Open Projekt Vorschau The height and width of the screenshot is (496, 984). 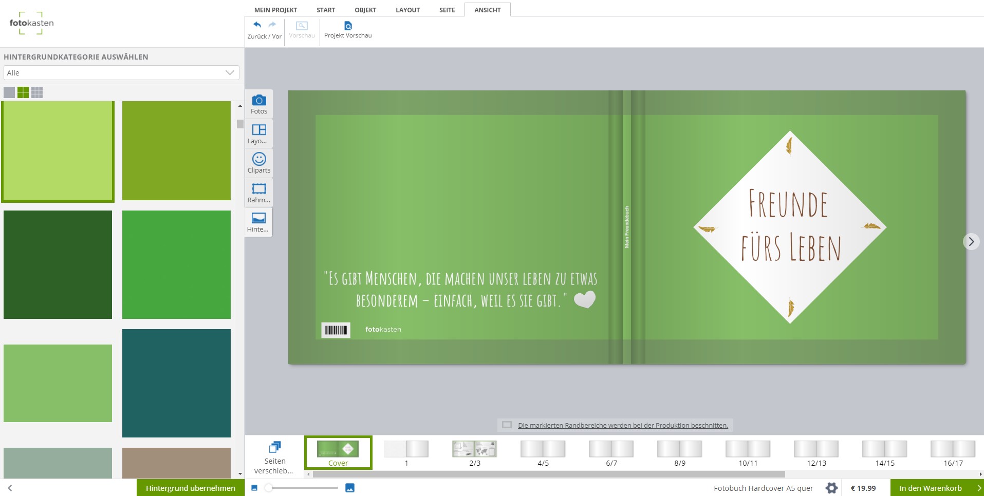tap(348, 30)
